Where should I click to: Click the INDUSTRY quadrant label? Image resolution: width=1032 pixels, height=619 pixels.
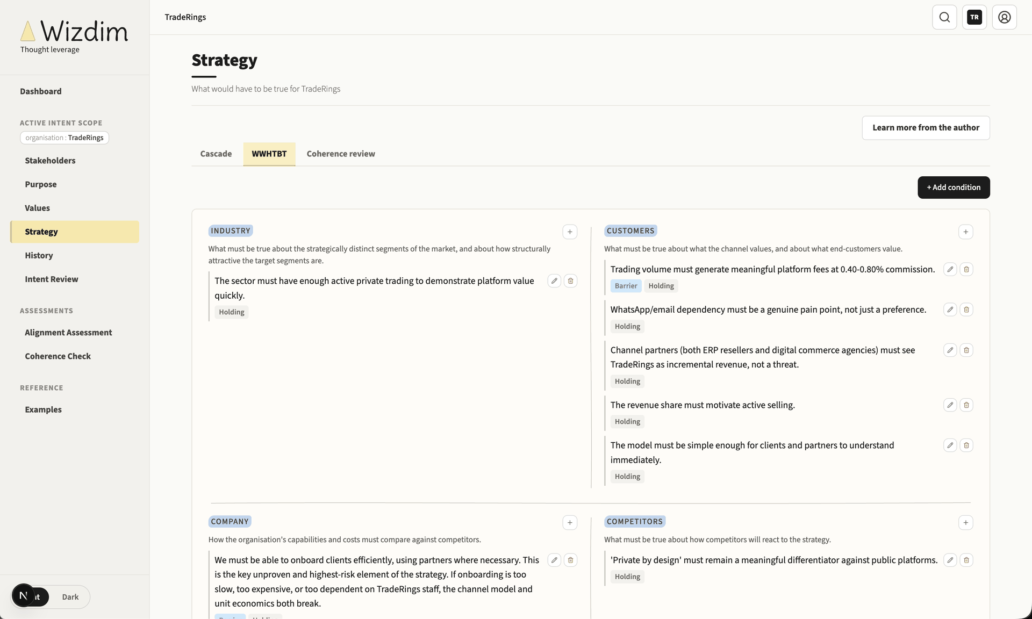tap(231, 231)
